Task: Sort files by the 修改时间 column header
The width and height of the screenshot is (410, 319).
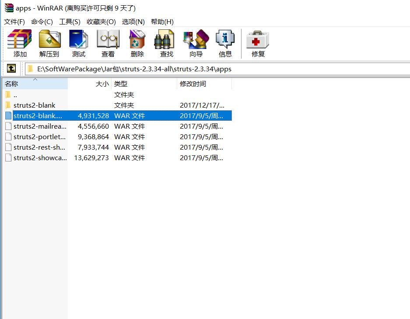Action: point(204,84)
